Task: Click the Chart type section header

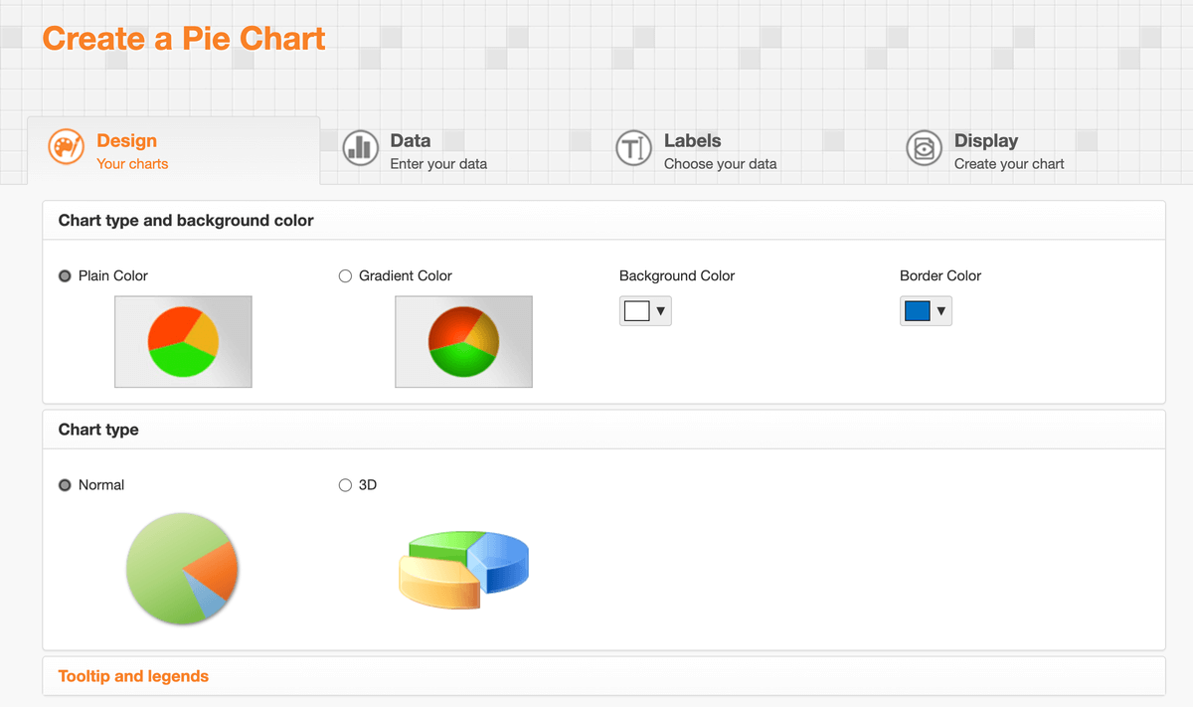Action: (98, 429)
